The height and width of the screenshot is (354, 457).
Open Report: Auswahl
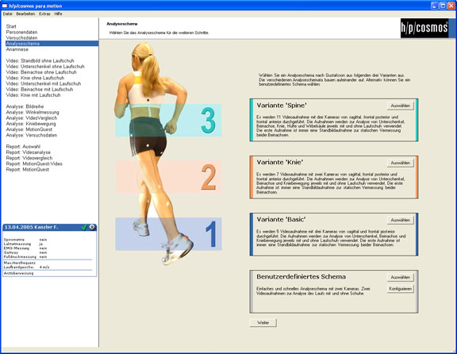coord(23,146)
